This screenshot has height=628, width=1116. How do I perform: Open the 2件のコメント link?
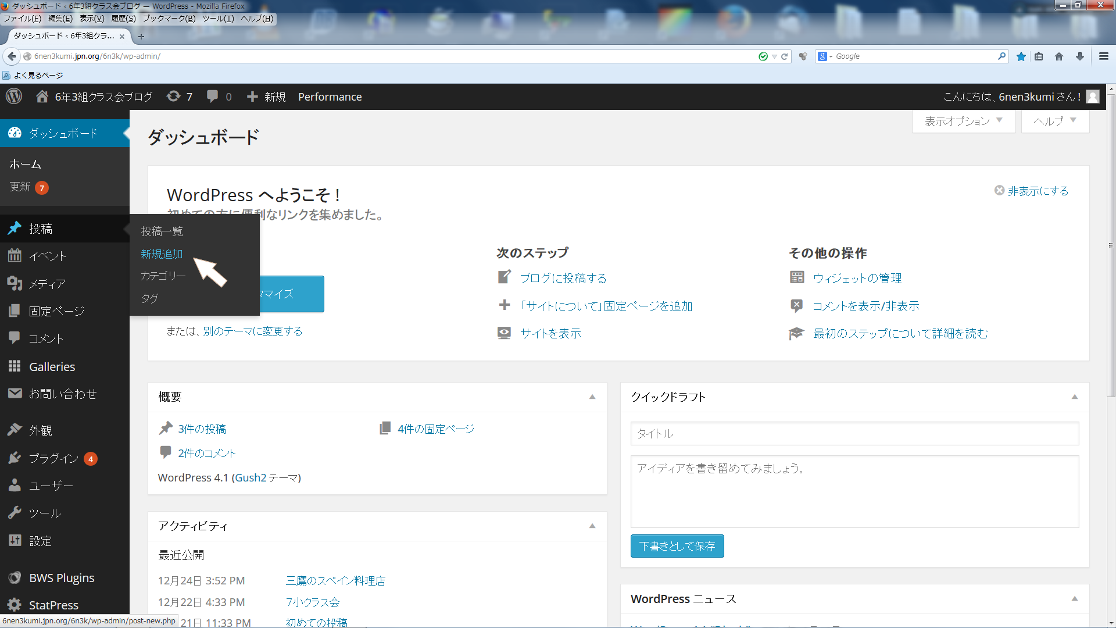pyautogui.click(x=207, y=453)
